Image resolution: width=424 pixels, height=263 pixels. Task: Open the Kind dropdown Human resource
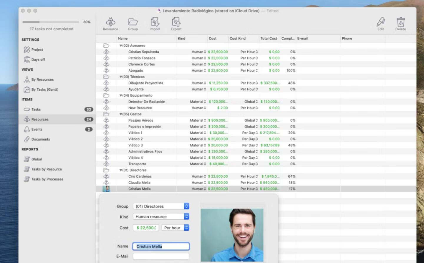coord(161,216)
